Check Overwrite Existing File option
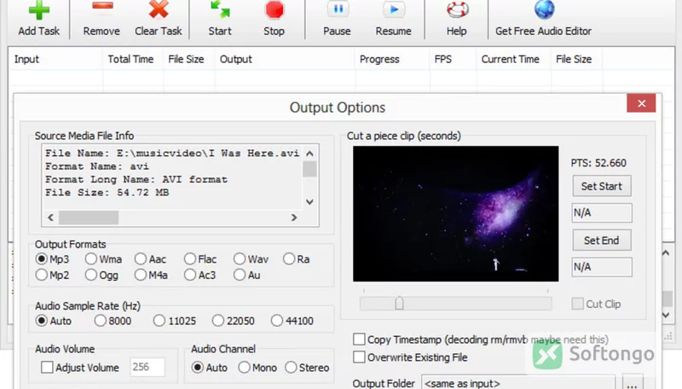This screenshot has height=389, width=682. point(359,357)
